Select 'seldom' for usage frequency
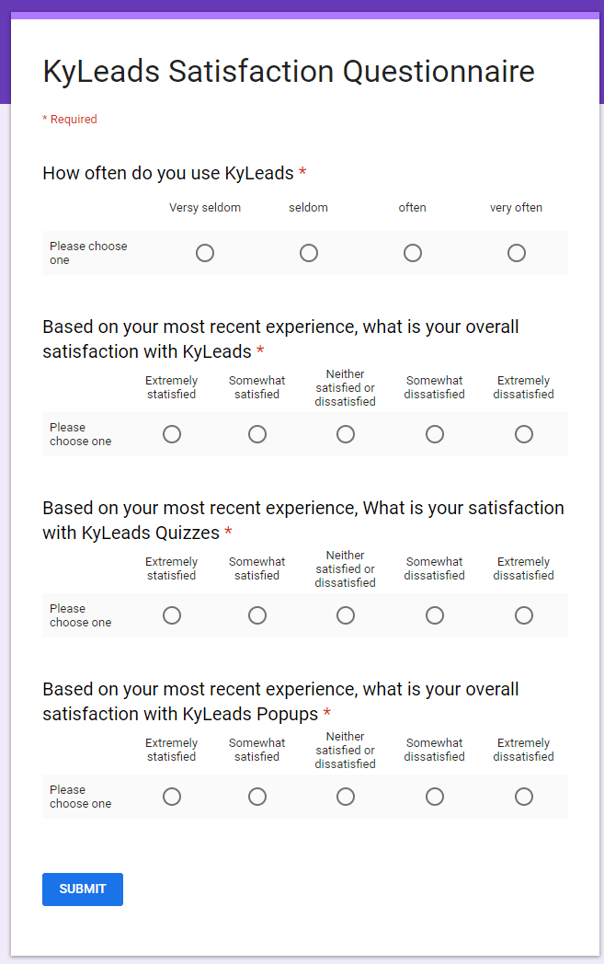 coord(309,253)
